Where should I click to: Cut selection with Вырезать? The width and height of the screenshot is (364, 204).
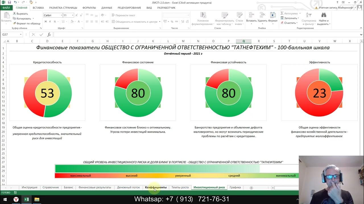pyautogui.click(x=20, y=14)
